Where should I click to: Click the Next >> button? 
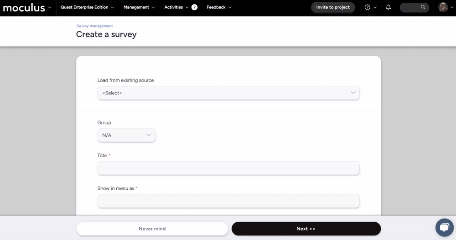coord(306,229)
